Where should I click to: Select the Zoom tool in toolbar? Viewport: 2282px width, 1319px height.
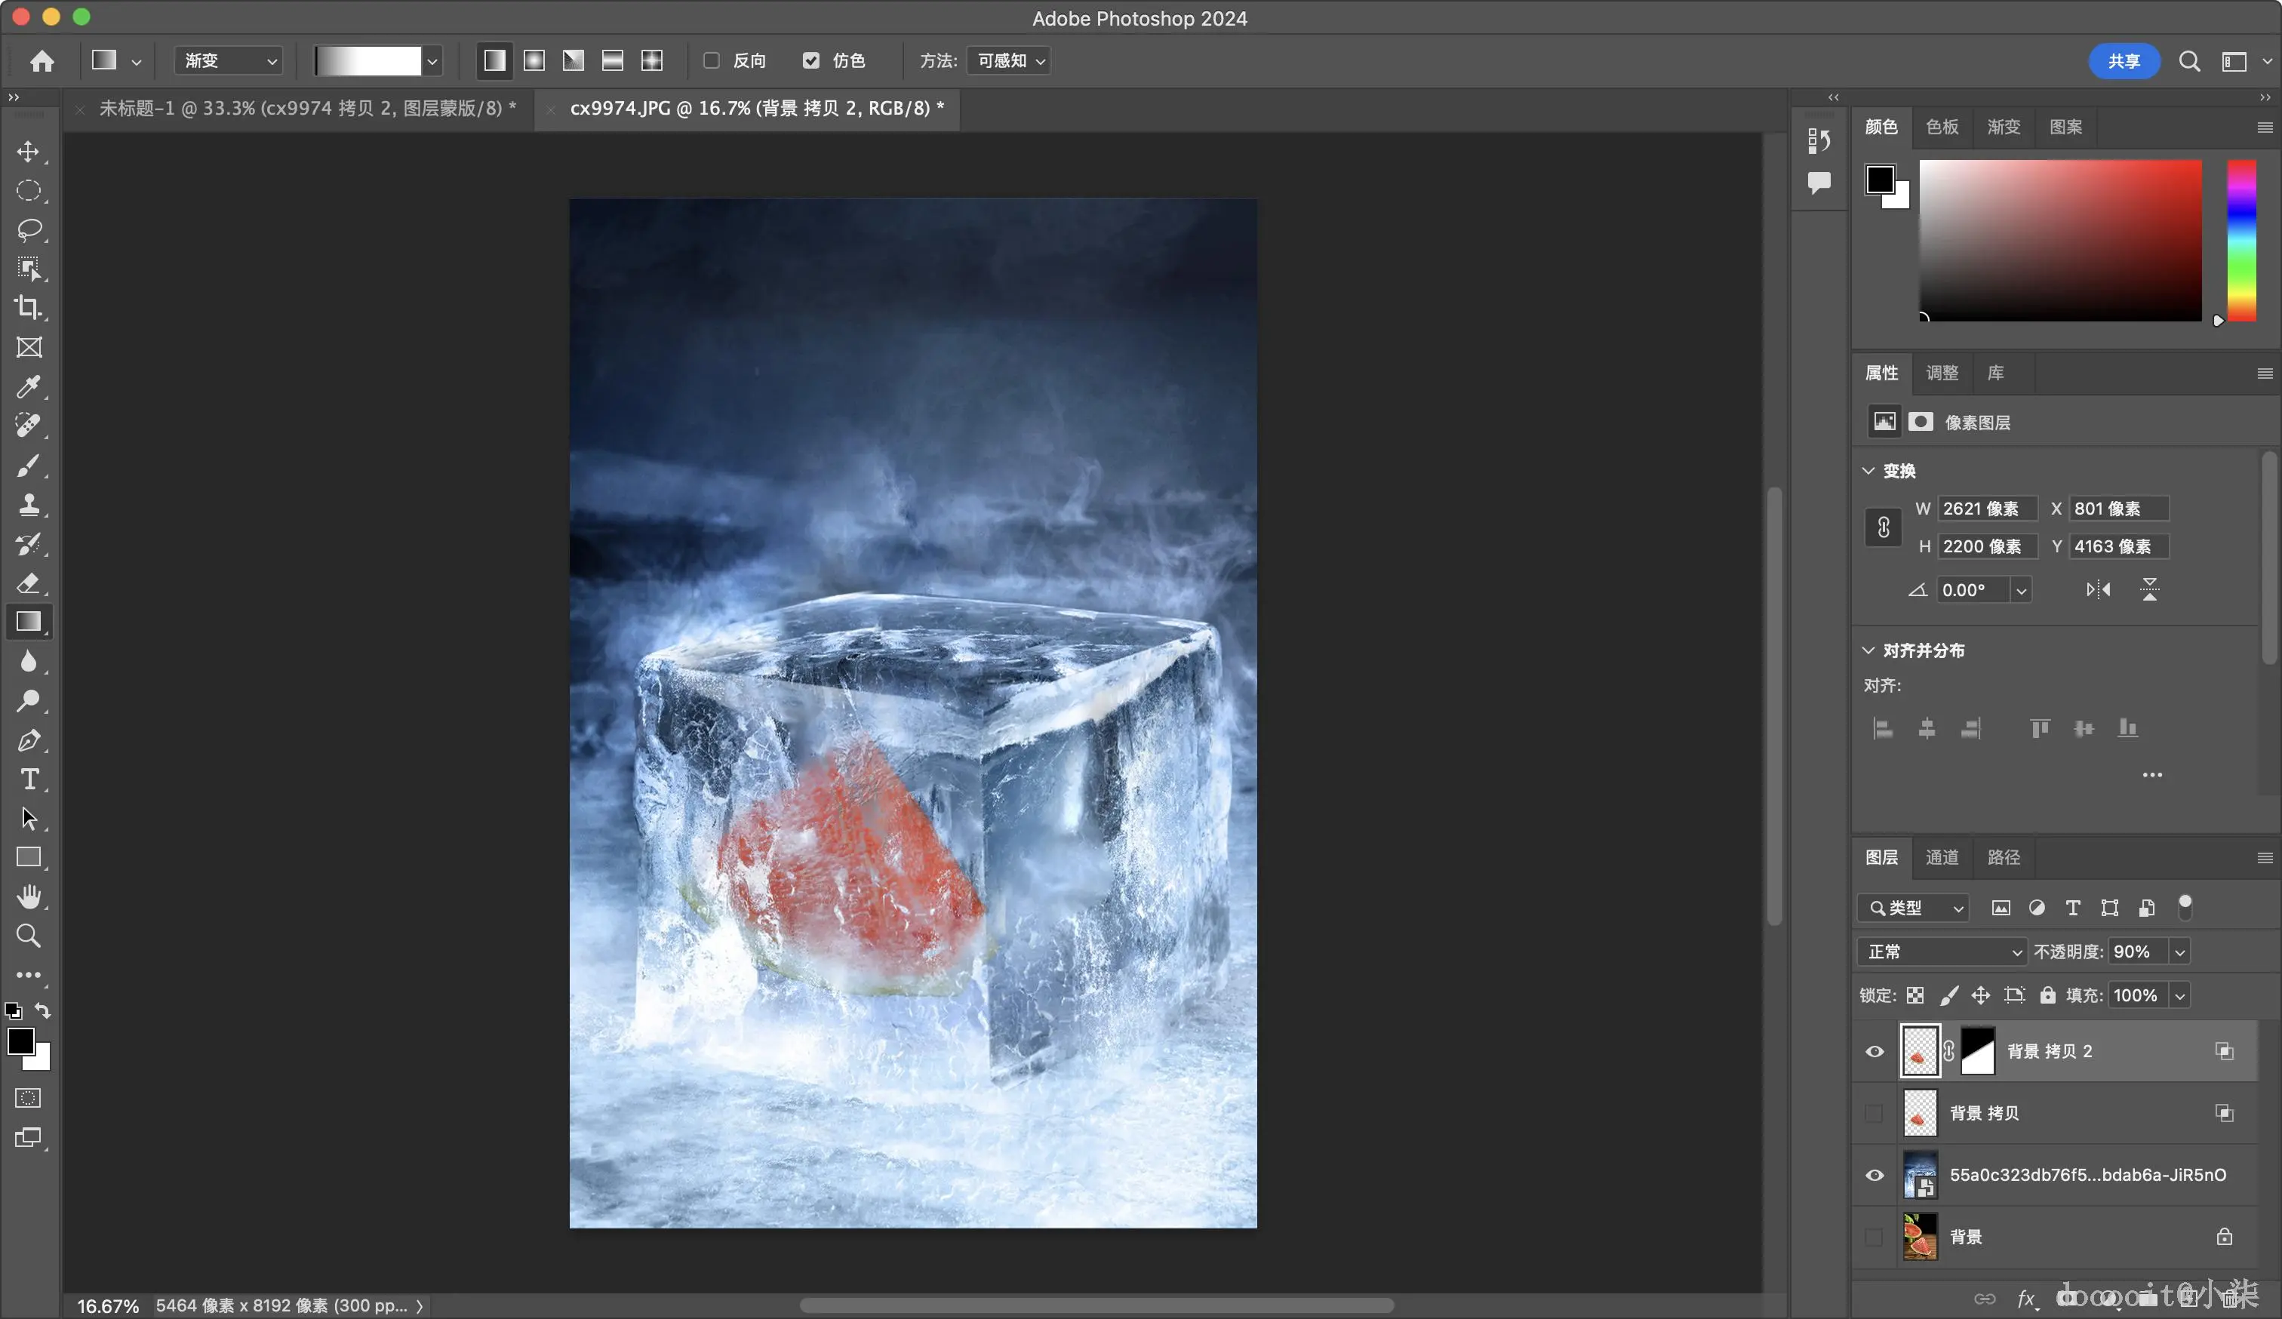coord(28,936)
